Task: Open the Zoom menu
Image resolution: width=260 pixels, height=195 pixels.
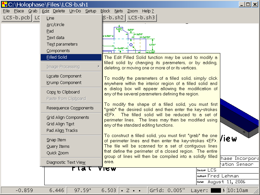Action: (132, 11)
